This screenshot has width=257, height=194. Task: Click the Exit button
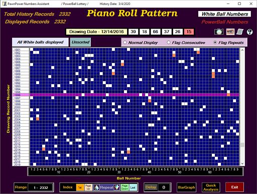[x=234, y=187]
